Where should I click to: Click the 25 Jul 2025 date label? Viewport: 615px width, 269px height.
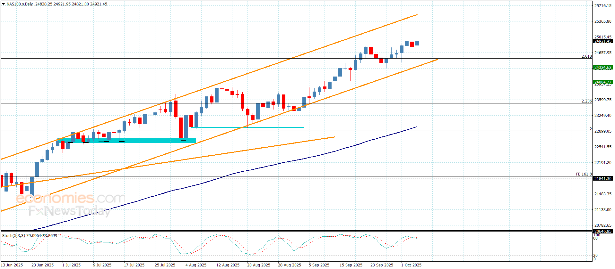pos(165,265)
